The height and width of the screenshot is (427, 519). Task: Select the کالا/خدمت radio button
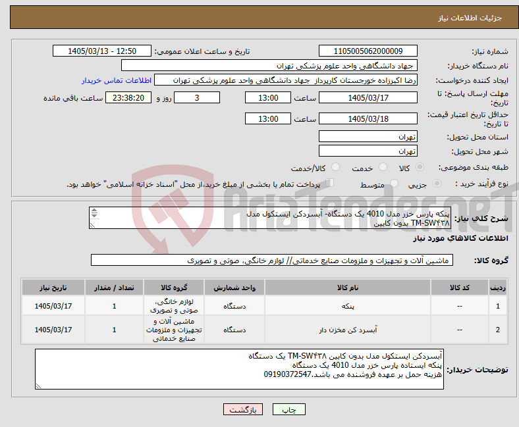(x=336, y=167)
